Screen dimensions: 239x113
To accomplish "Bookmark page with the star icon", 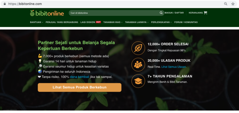I will (233, 4).
